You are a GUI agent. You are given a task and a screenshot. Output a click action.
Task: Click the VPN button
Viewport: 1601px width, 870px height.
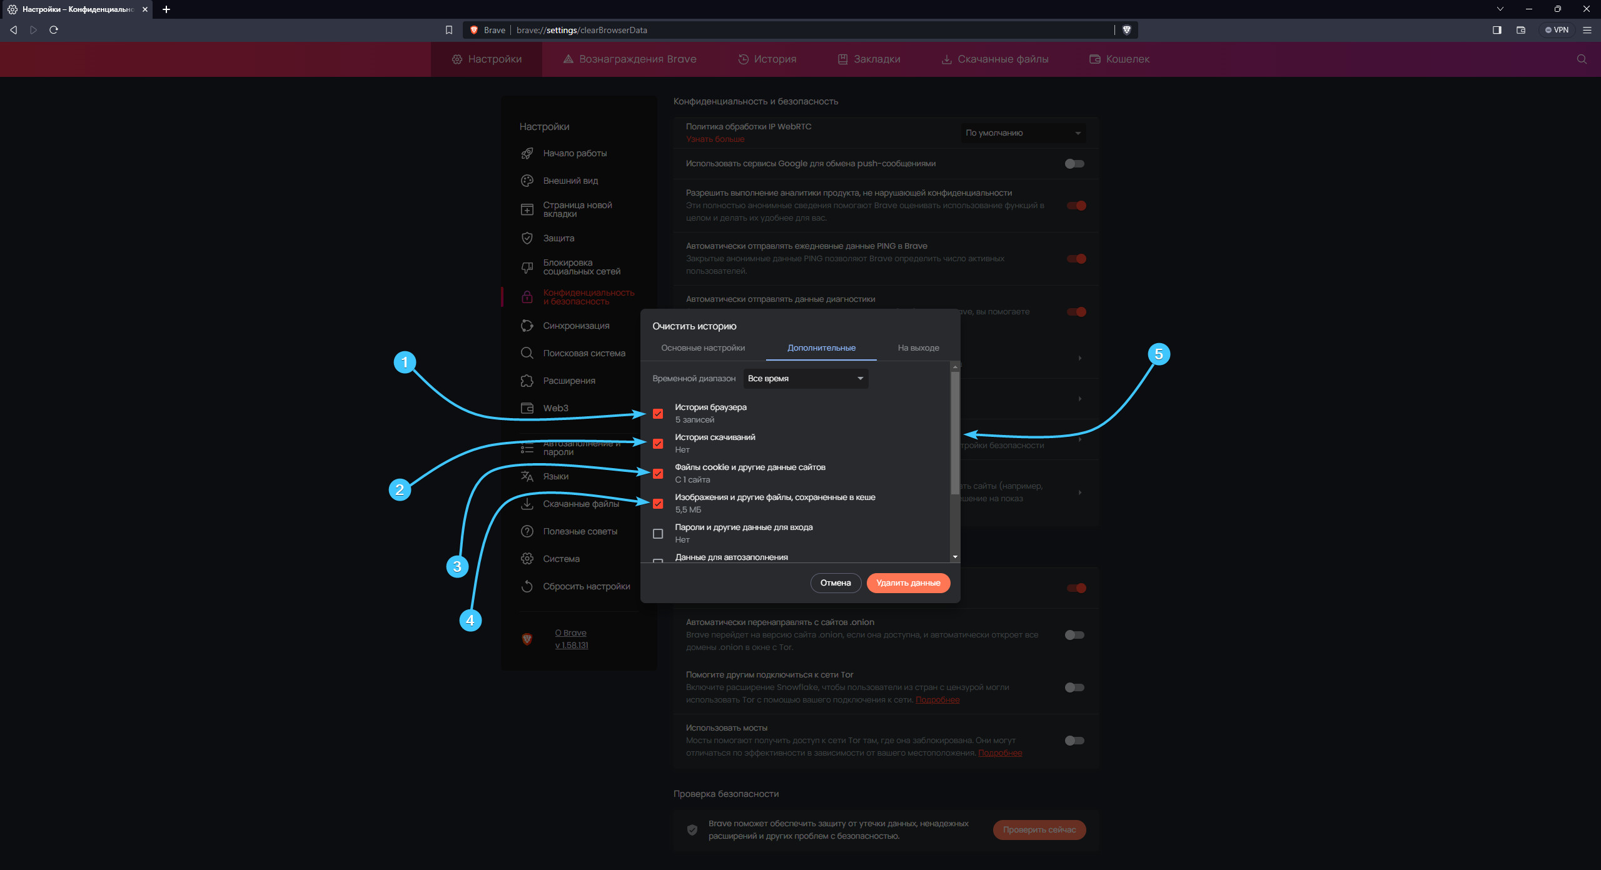pyautogui.click(x=1557, y=30)
